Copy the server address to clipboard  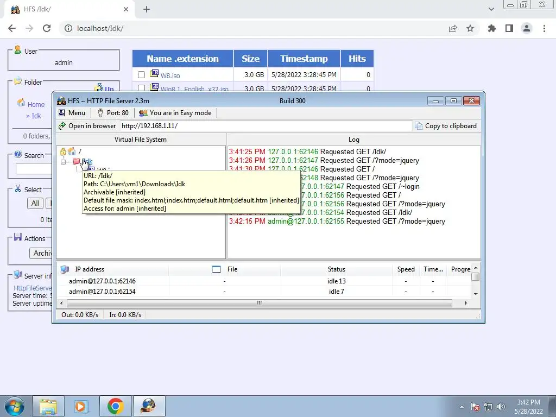446,126
